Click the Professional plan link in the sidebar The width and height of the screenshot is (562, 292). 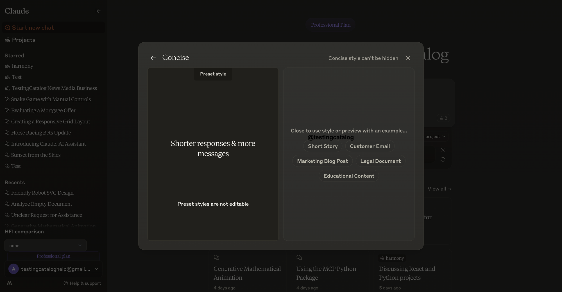[53, 256]
